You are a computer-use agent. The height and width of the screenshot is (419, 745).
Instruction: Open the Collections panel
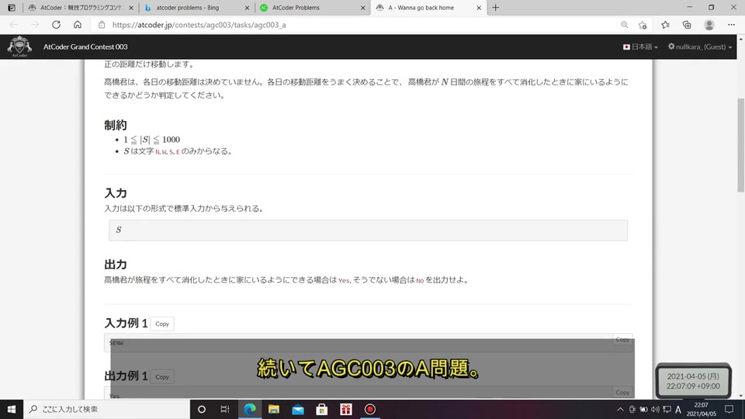tap(687, 25)
